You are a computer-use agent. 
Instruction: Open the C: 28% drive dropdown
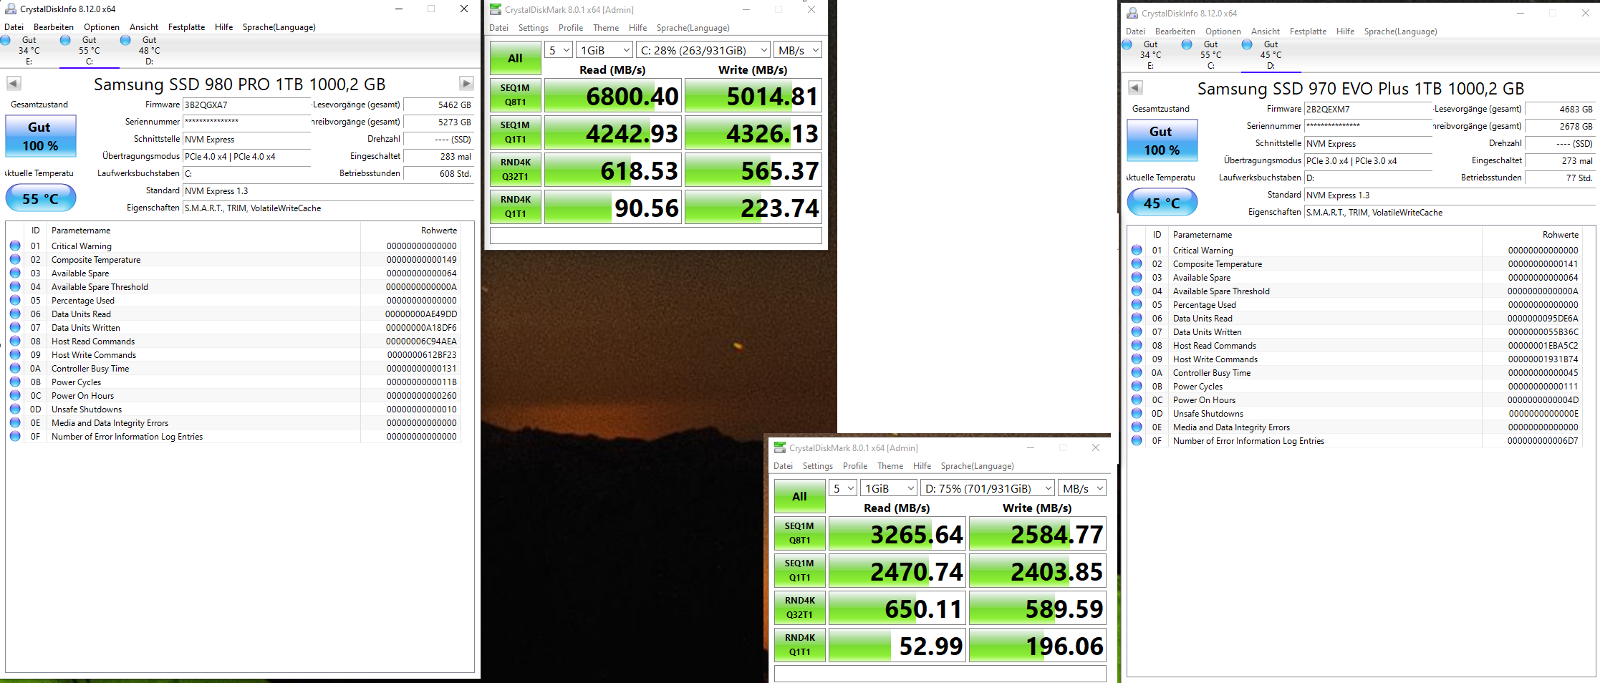(x=703, y=50)
